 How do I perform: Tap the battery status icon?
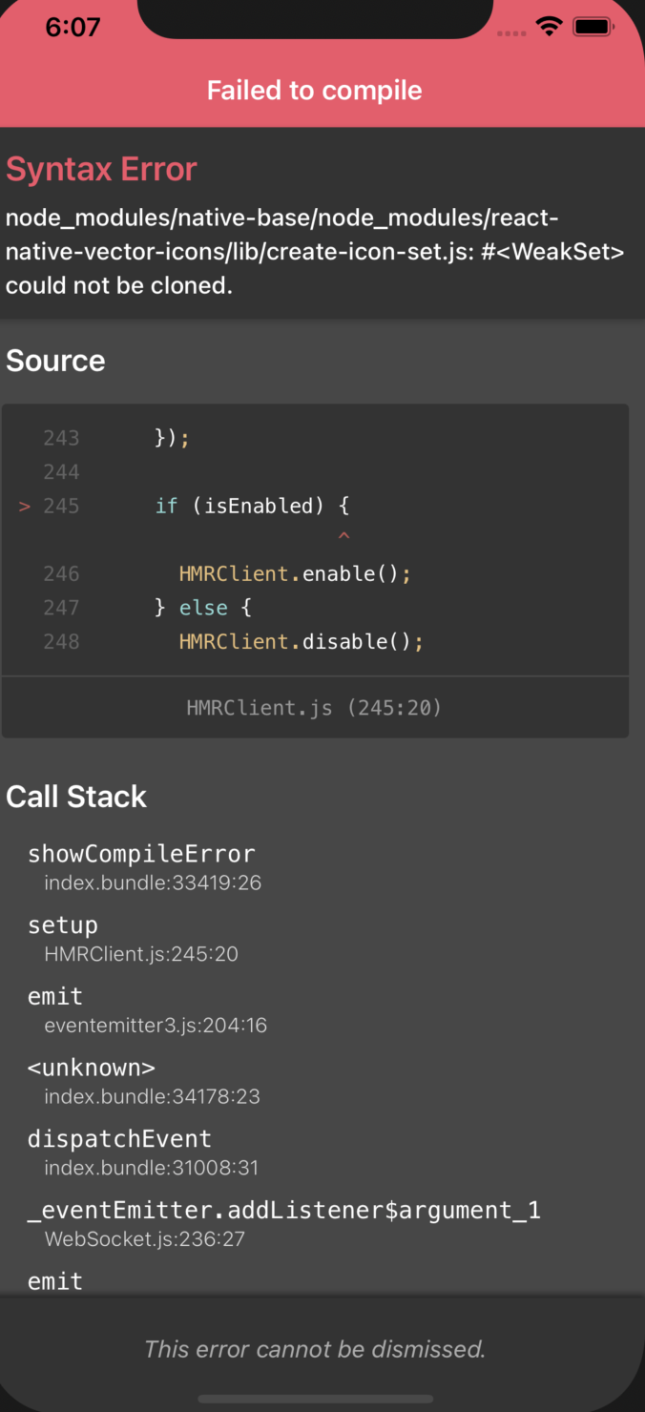click(x=593, y=27)
